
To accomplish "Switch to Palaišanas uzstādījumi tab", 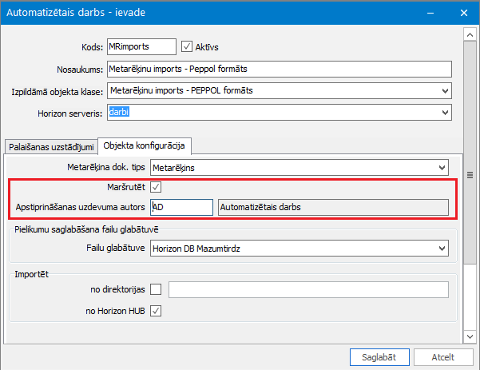I will [50, 146].
